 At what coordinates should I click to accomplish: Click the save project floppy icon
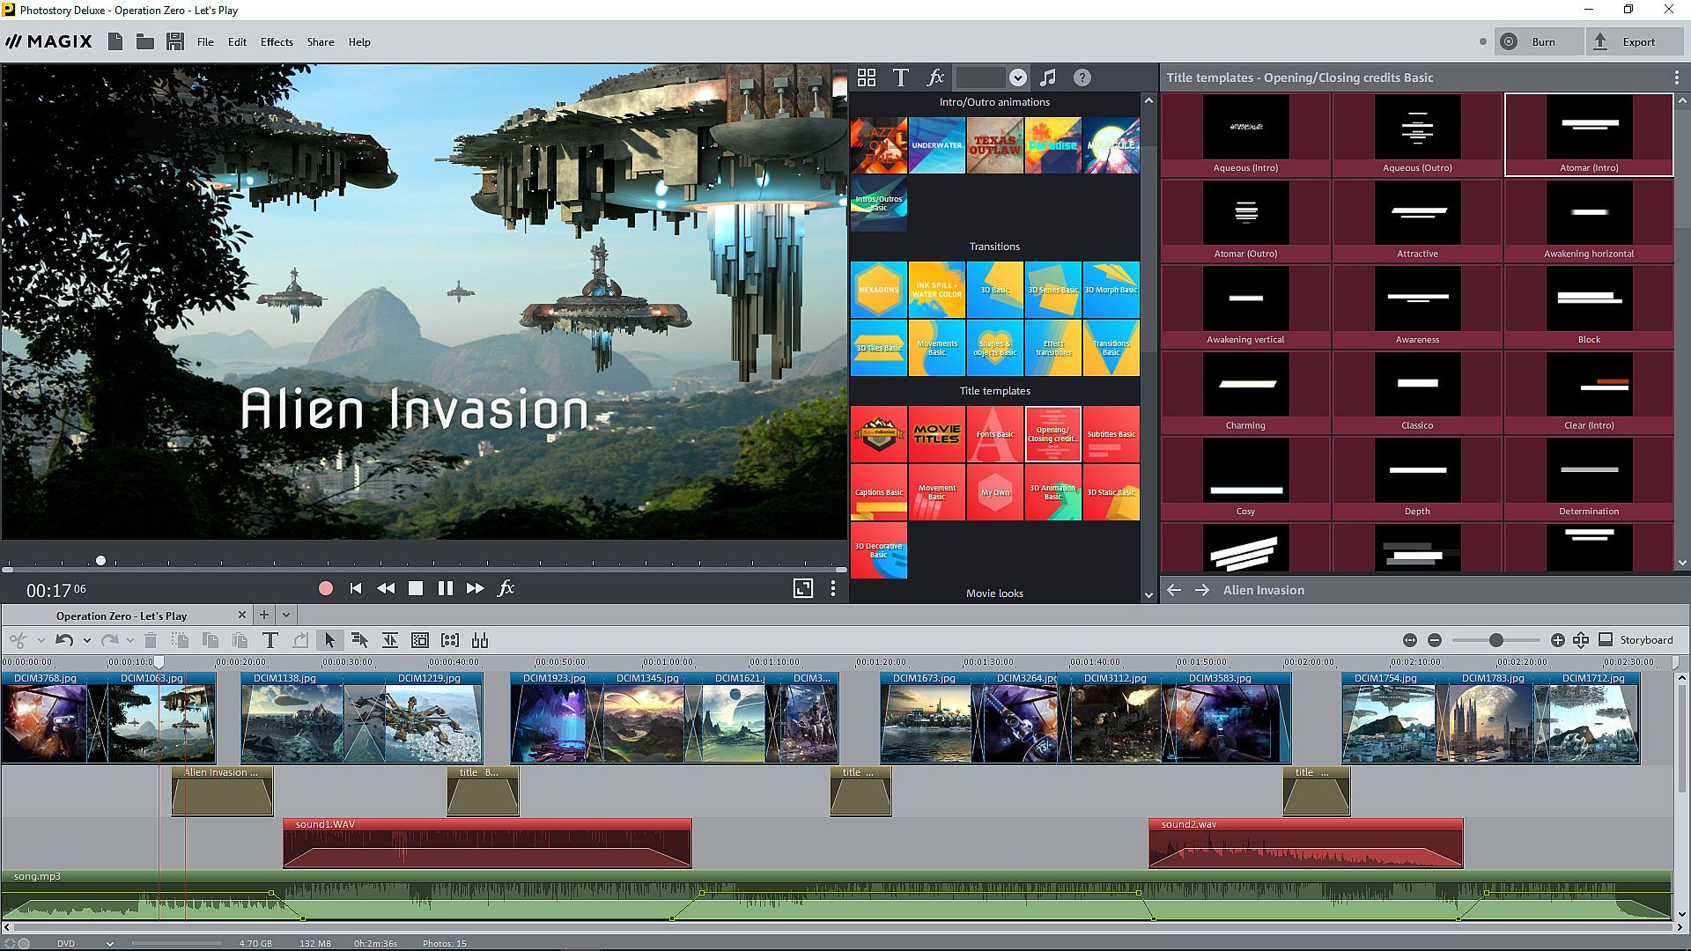[x=175, y=41]
